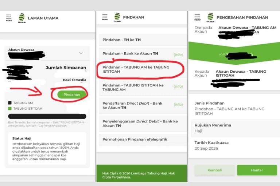Open hamburger menu on Laman Utama screen
280x186 pixels.
pos(9,18)
